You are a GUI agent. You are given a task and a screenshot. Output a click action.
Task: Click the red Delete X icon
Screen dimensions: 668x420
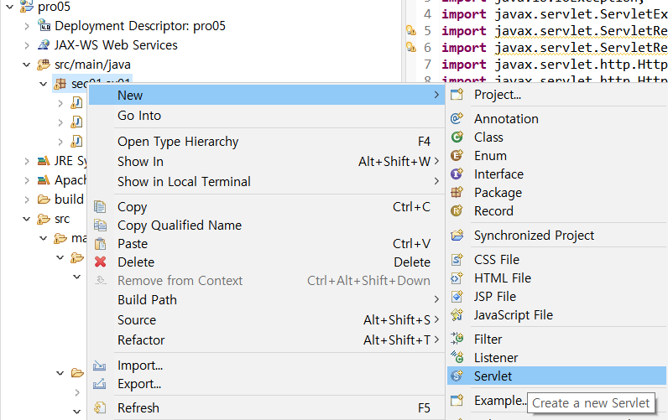100,262
